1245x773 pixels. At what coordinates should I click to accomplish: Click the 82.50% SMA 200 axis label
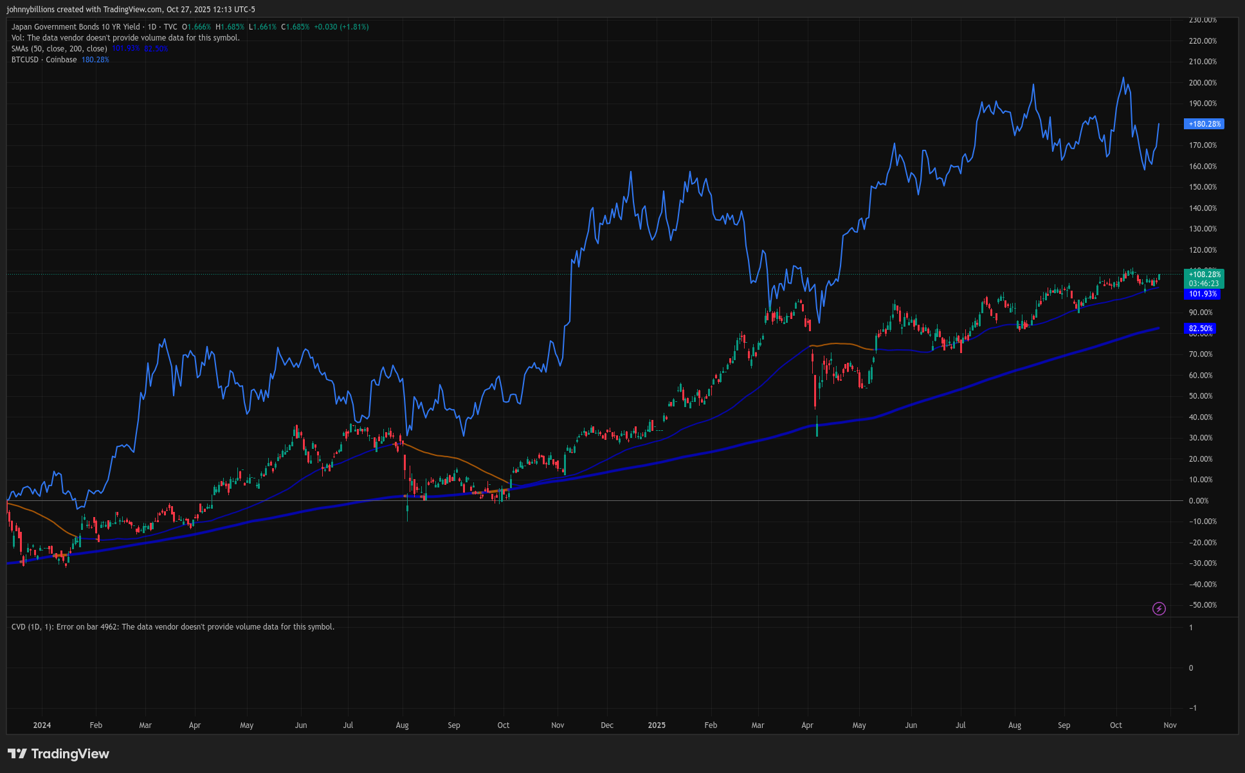[1201, 329]
